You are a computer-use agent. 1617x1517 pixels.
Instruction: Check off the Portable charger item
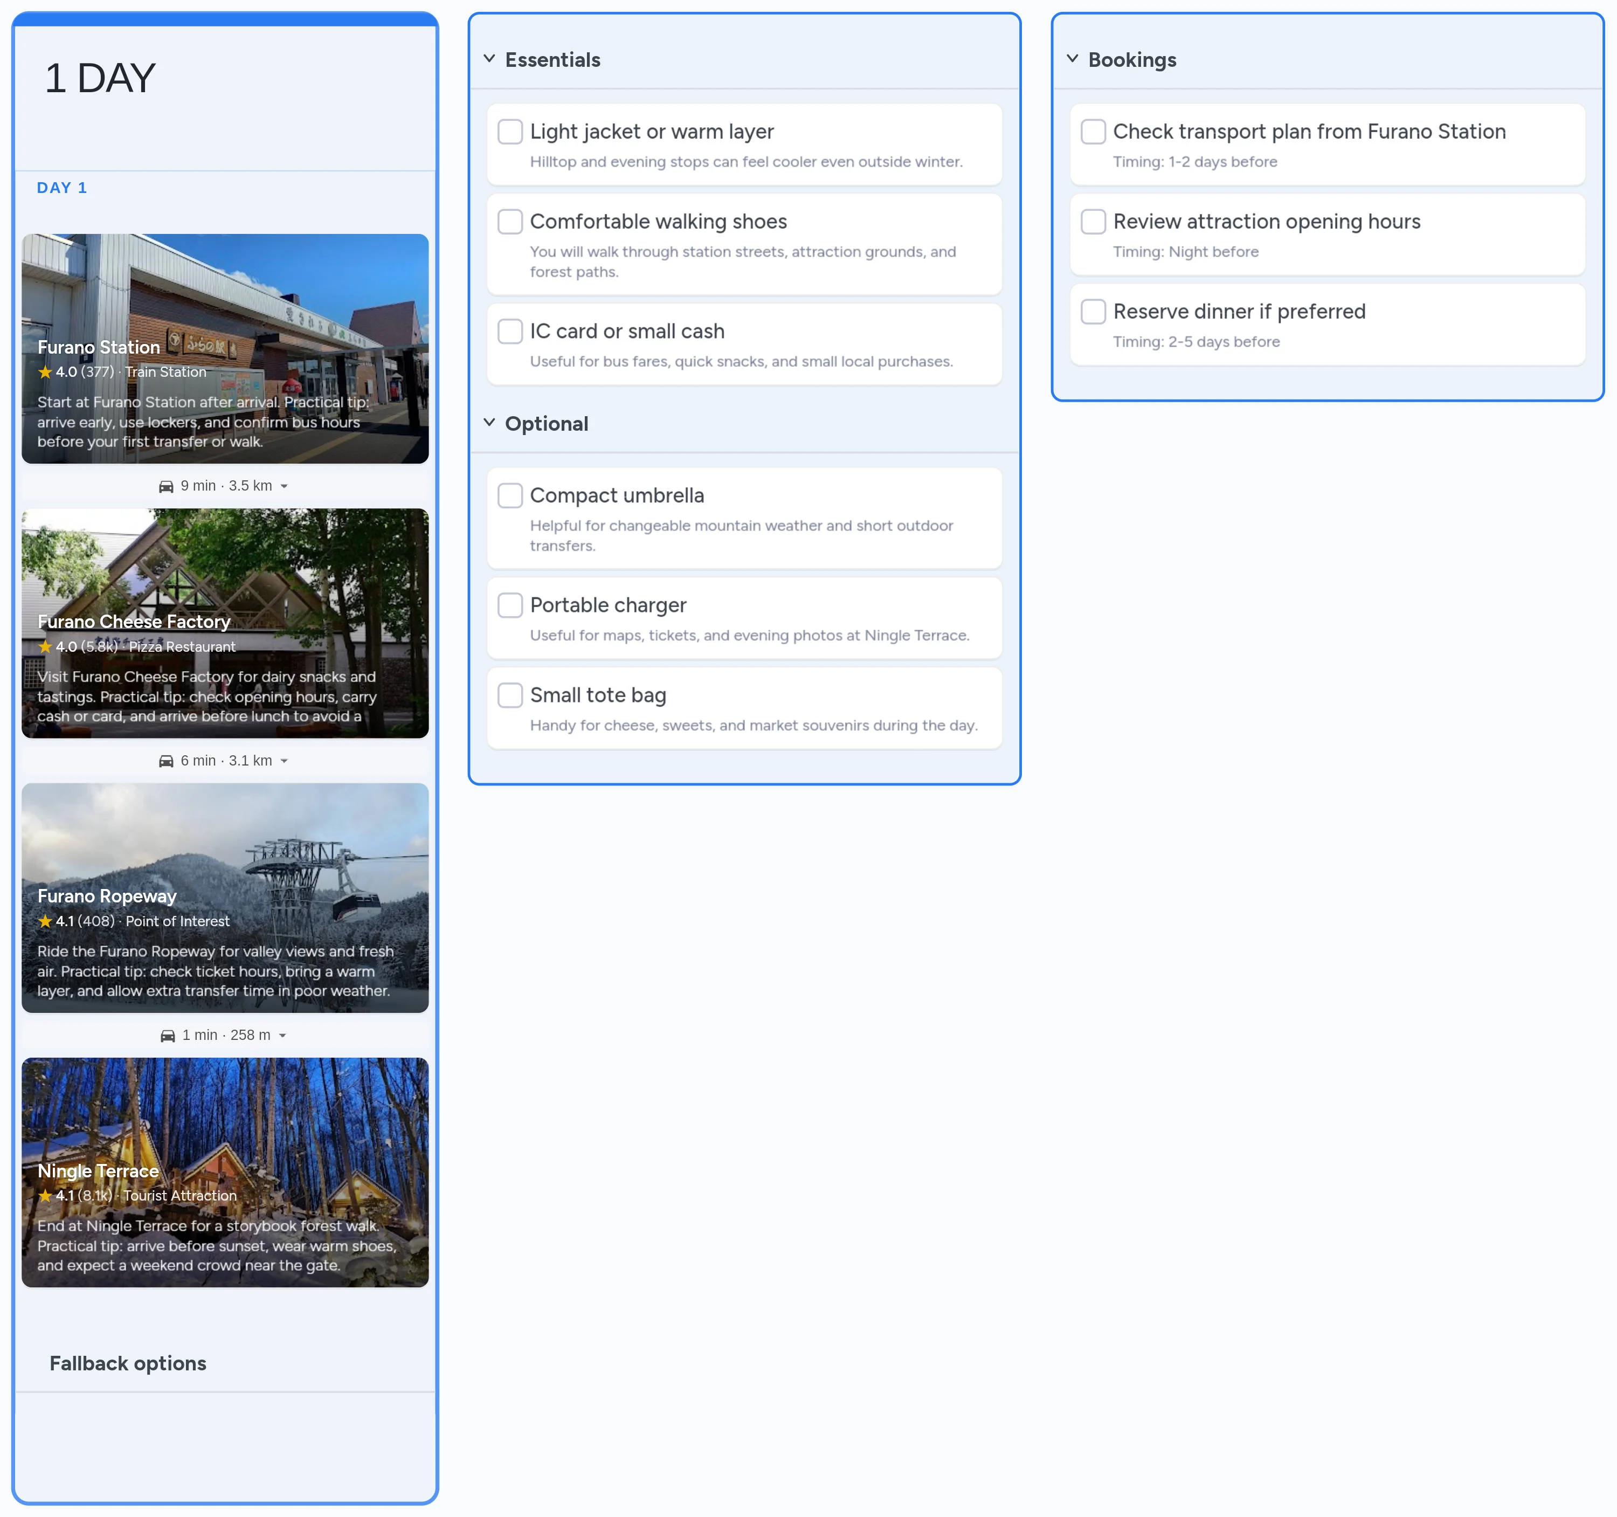(510, 605)
